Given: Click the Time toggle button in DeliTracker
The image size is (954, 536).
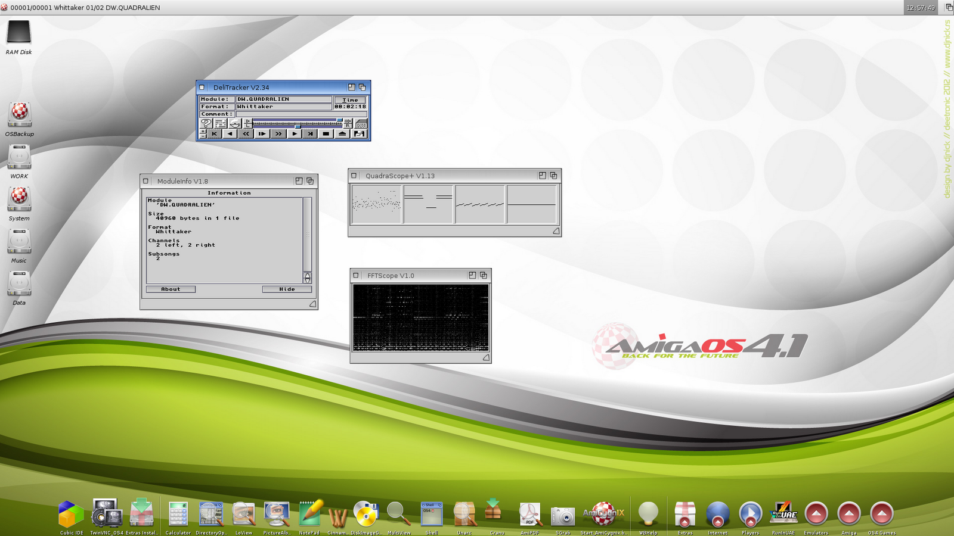Looking at the screenshot, I should tap(351, 100).
